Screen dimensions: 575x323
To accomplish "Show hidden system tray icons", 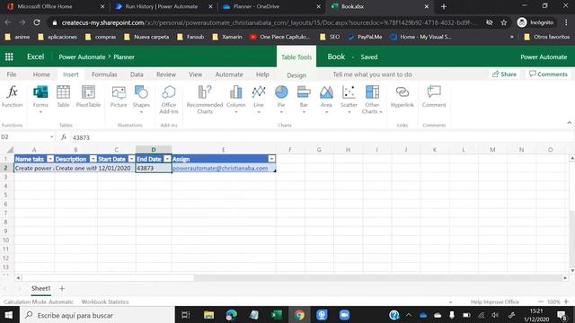I will pos(409,315).
